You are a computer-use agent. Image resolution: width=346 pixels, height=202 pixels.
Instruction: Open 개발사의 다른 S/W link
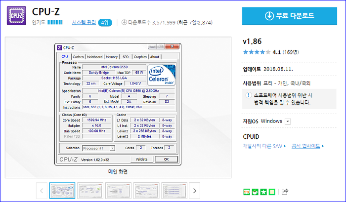point(264,146)
